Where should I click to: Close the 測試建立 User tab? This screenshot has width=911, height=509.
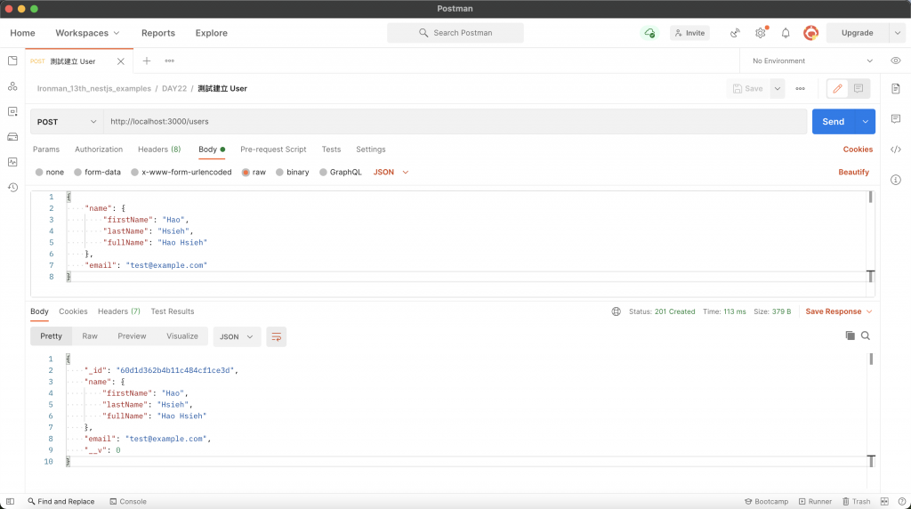click(x=120, y=61)
